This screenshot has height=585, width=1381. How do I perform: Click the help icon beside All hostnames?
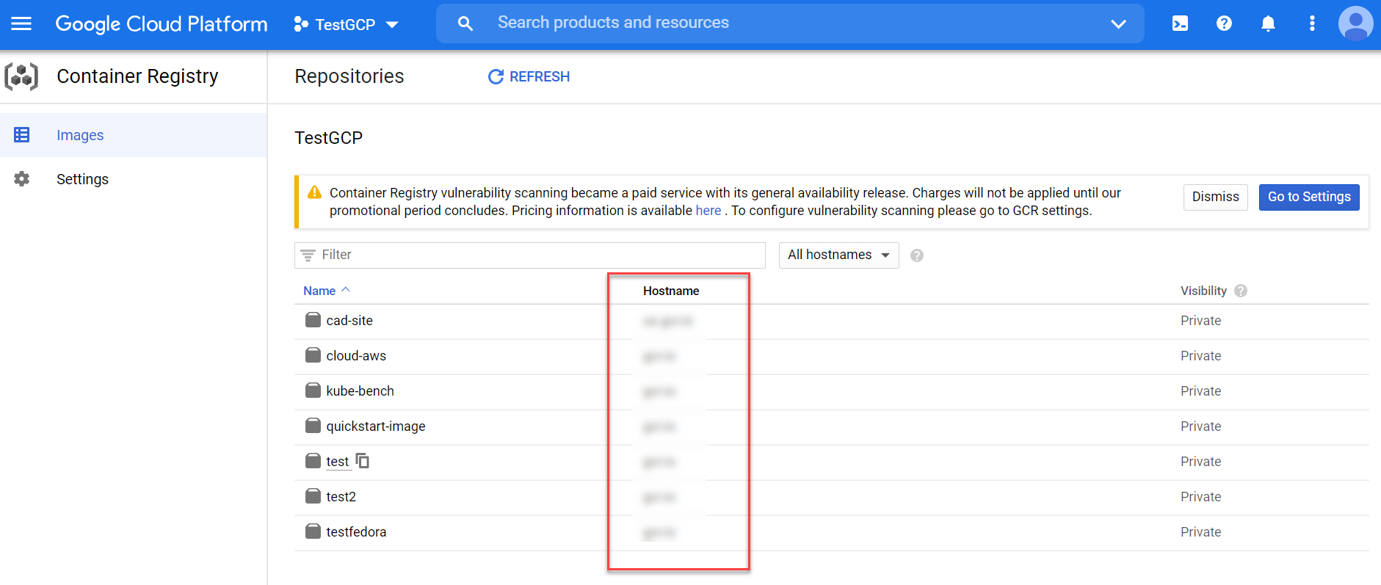917,255
